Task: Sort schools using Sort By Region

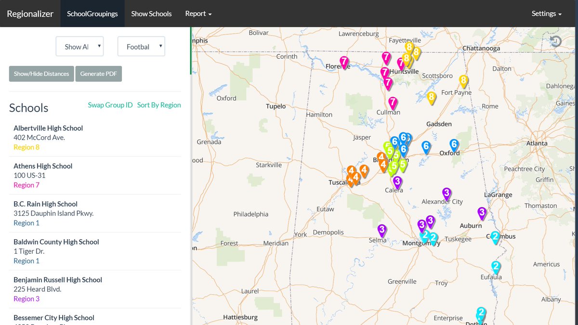Action: tap(159, 104)
